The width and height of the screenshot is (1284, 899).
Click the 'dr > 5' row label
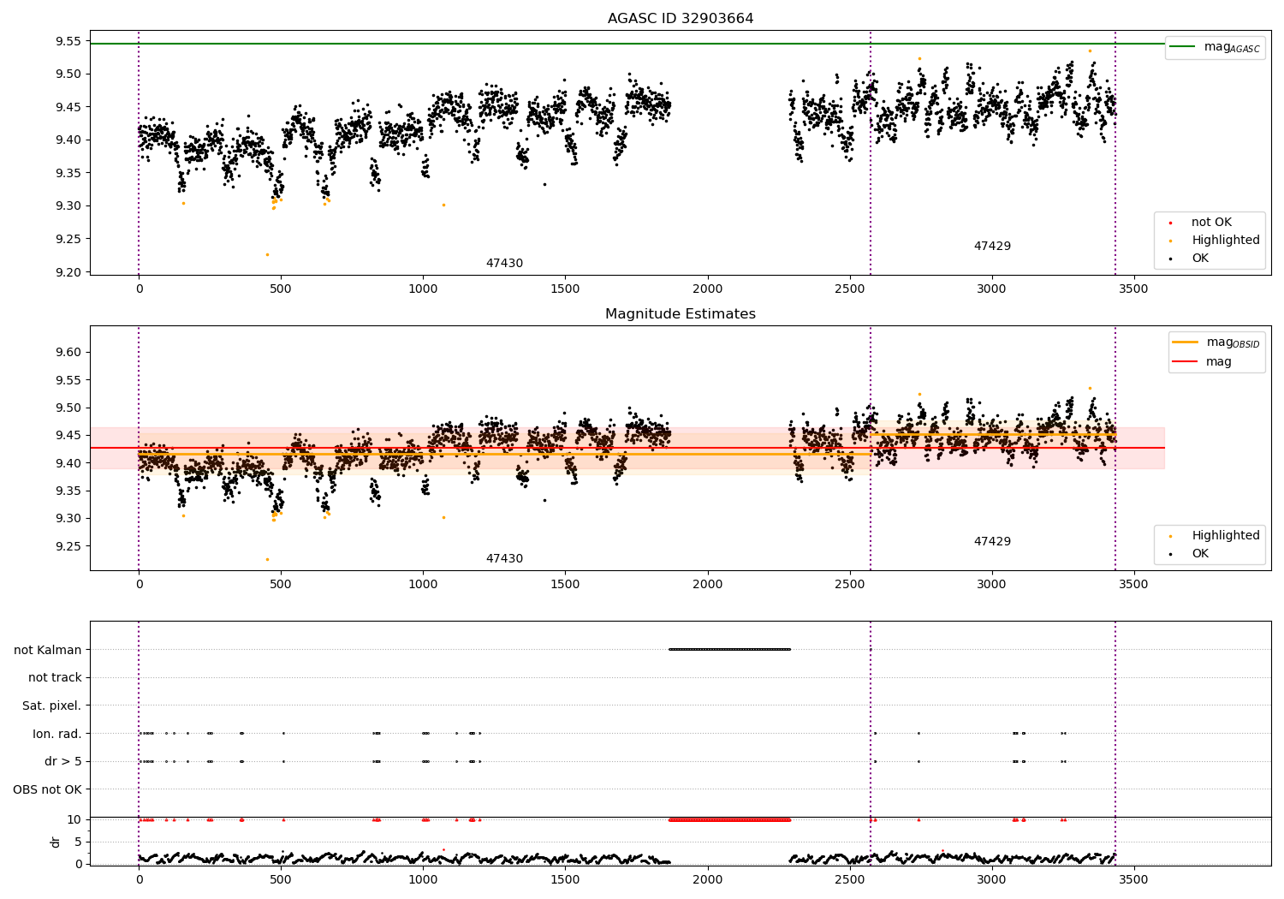pos(63,762)
